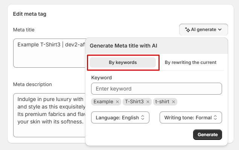Click the up-down arrows on Language selector
The width and height of the screenshot is (239, 150).
tap(143, 117)
